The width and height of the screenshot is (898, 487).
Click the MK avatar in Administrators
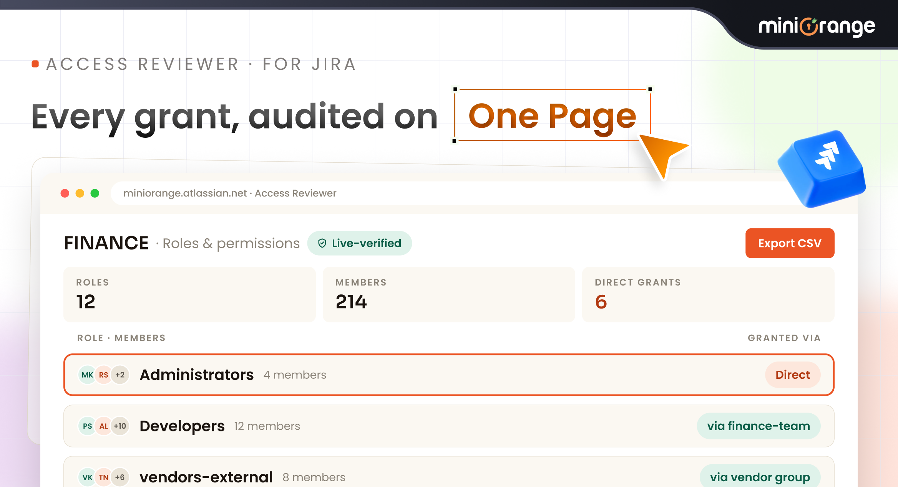coord(87,375)
